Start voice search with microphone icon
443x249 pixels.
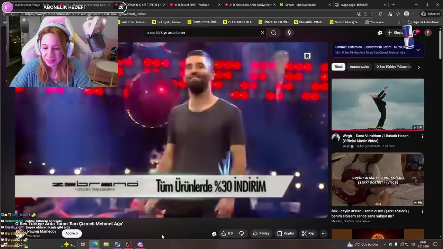click(x=289, y=33)
